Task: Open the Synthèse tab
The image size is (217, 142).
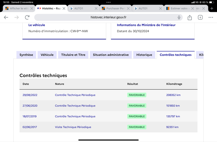Action: click(26, 55)
